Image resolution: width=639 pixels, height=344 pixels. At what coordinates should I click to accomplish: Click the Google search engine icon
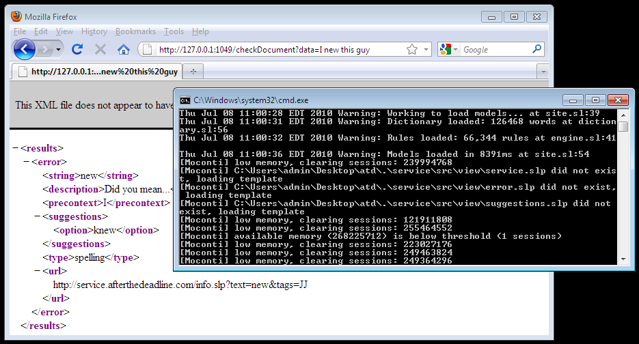pos(446,49)
